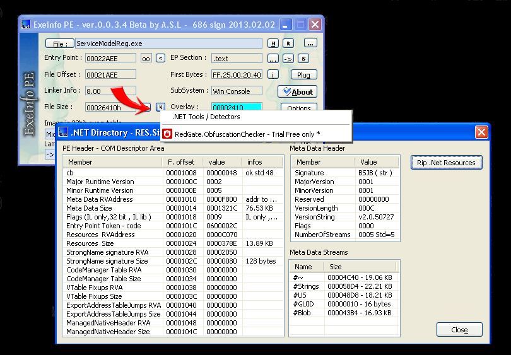Screen dimensions: 511x355
Task: Open the Options button in Exeinfo PE
Action: tap(299, 107)
